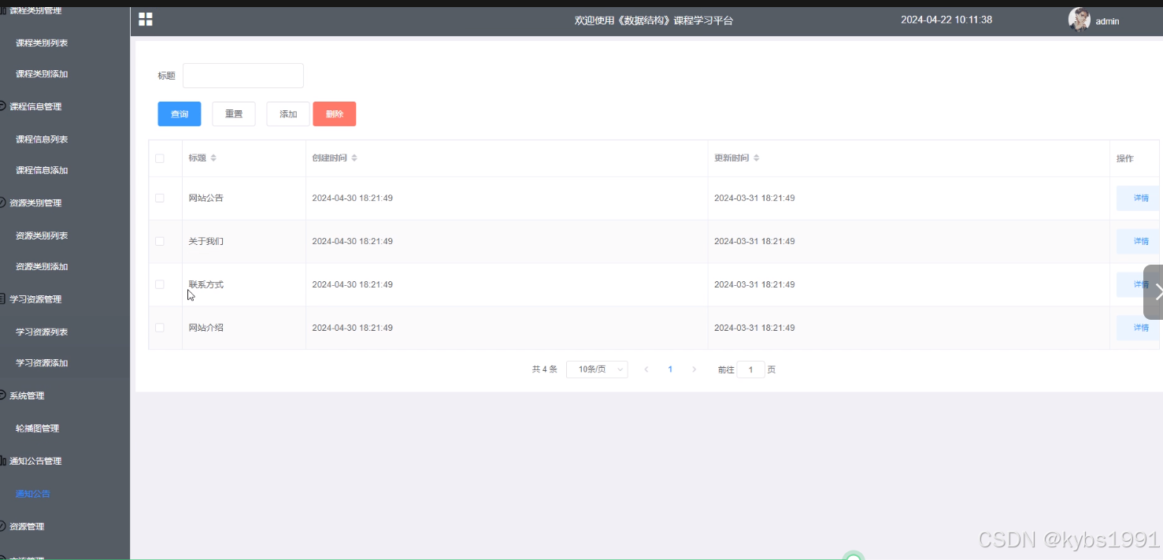
Task: Click the grid menu icon in header
Action: coord(146,20)
